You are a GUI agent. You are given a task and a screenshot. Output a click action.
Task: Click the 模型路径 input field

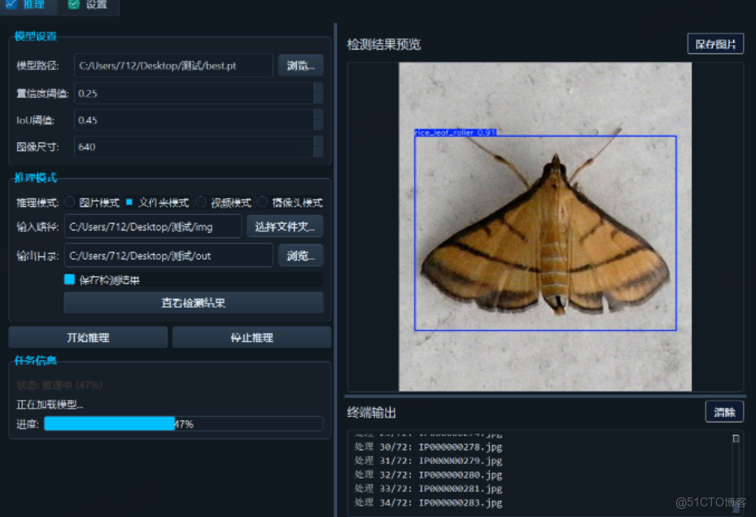pyautogui.click(x=173, y=66)
